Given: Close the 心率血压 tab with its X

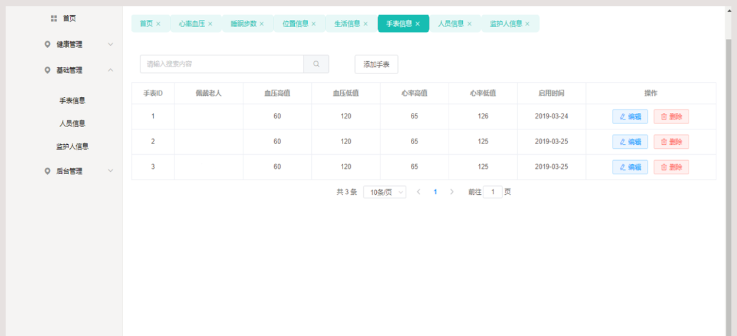Looking at the screenshot, I should tap(210, 24).
